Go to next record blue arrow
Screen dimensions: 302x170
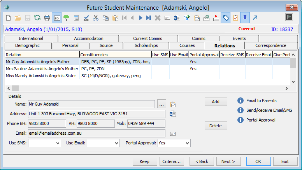(x=140, y=18)
